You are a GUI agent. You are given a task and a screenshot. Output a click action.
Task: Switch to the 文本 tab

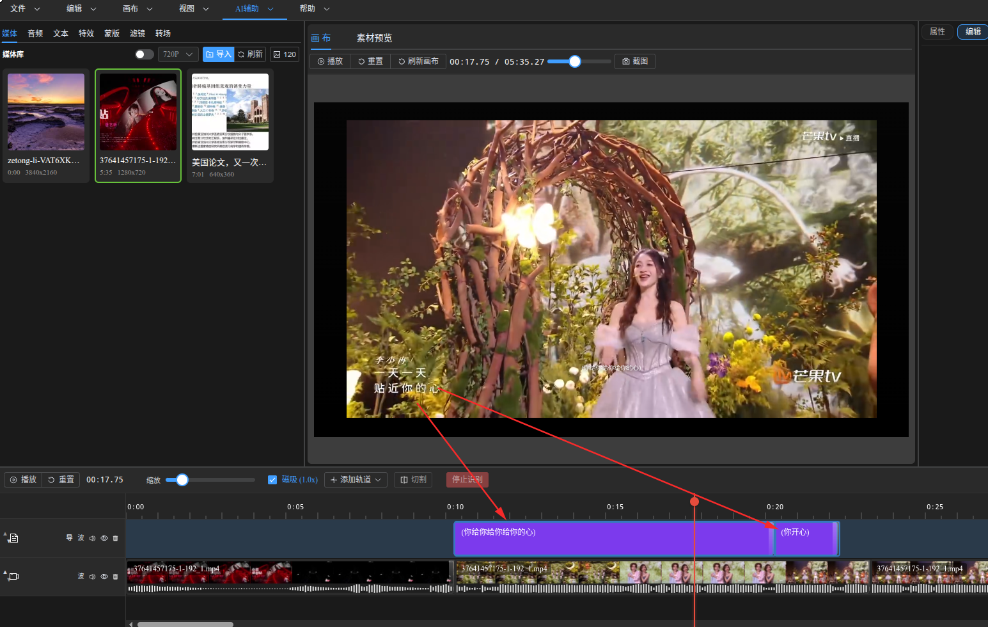point(61,33)
